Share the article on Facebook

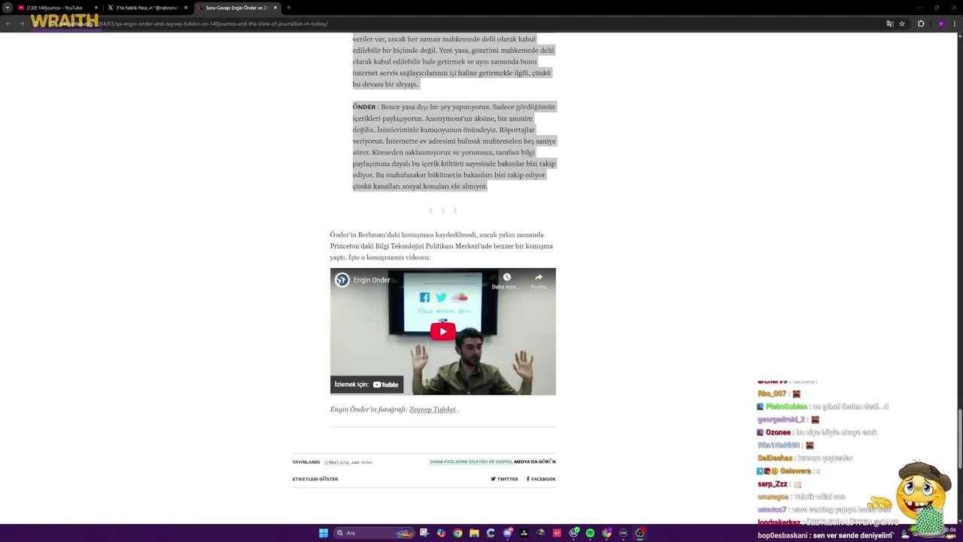click(x=541, y=479)
